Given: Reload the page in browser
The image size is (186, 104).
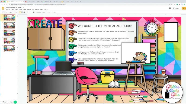Looking at the screenshot, I should tap(7, 4).
